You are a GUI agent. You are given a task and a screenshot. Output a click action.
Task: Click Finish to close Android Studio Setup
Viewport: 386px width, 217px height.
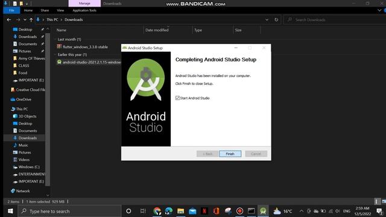click(230, 154)
